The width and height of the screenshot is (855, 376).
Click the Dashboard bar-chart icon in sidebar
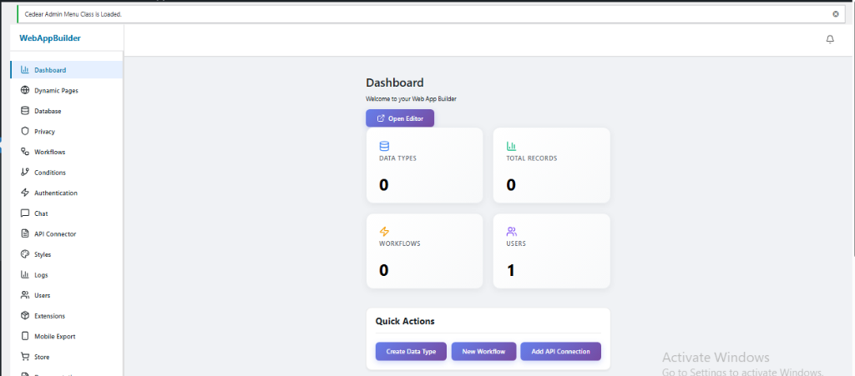point(24,70)
